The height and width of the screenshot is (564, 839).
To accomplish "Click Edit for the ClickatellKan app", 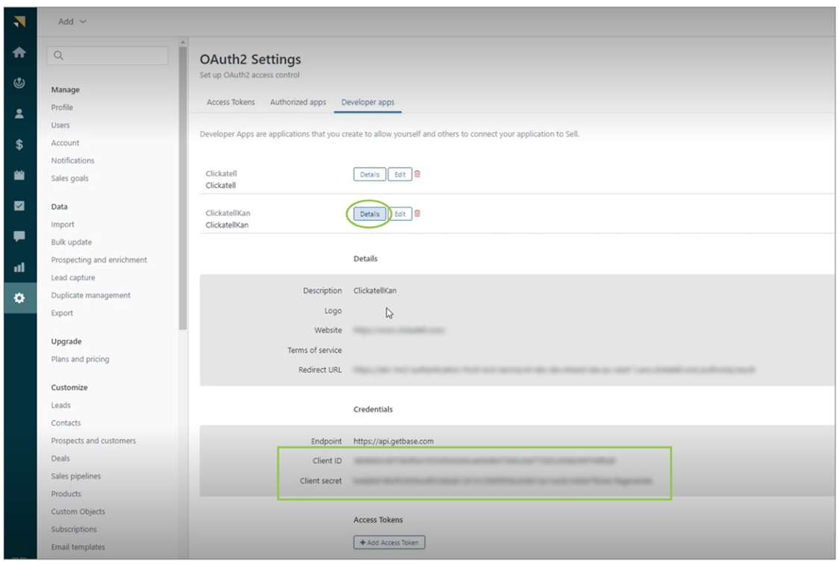I will tap(400, 214).
